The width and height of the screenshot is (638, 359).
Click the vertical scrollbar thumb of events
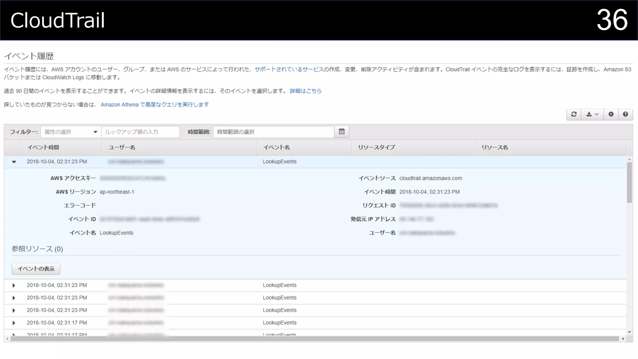click(x=629, y=182)
